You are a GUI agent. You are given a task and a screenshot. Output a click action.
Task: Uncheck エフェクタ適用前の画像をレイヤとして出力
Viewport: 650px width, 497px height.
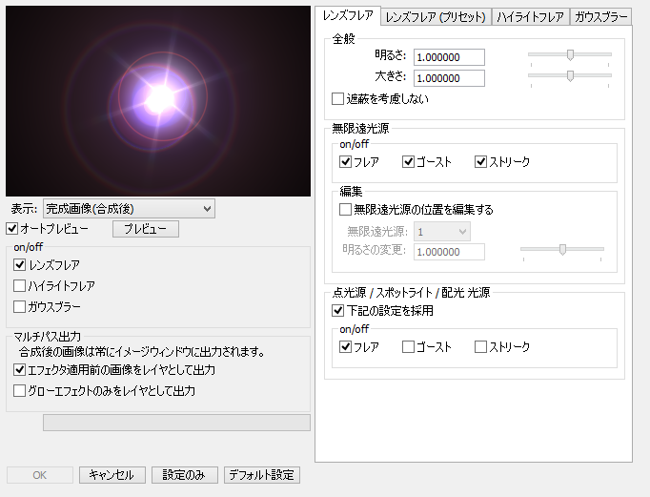[x=20, y=369]
